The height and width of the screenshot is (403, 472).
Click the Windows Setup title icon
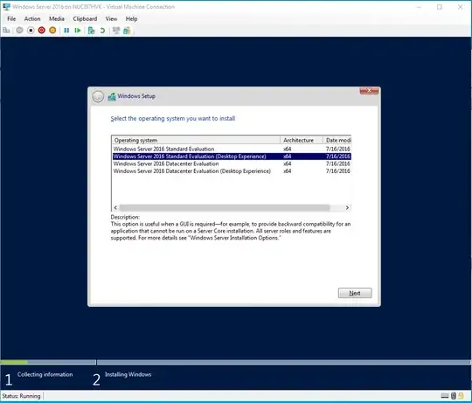[112, 97]
